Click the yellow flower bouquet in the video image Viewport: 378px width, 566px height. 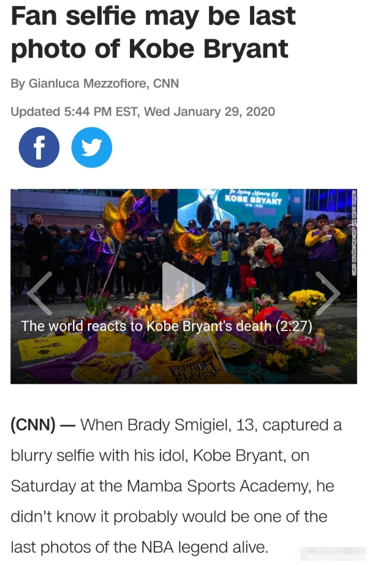(307, 299)
